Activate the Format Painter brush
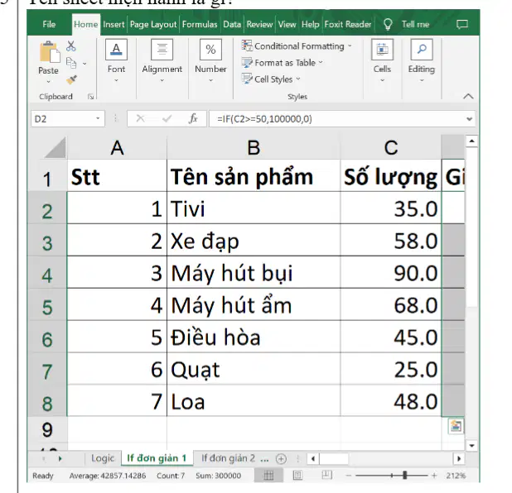The image size is (512, 493). coord(71,79)
